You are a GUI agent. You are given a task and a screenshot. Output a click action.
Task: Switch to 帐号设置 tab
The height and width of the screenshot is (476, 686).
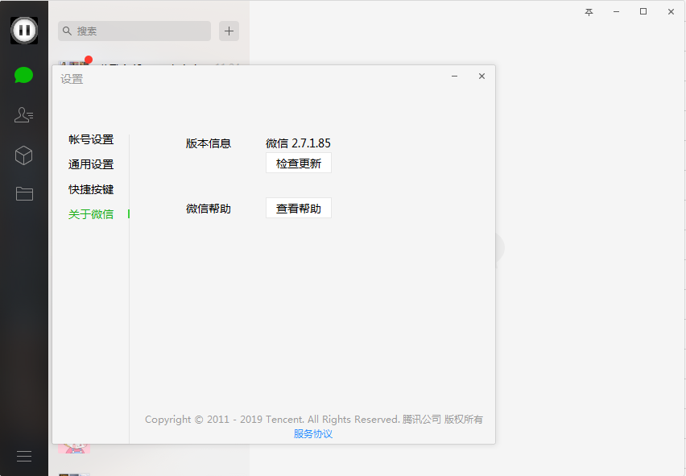(91, 139)
